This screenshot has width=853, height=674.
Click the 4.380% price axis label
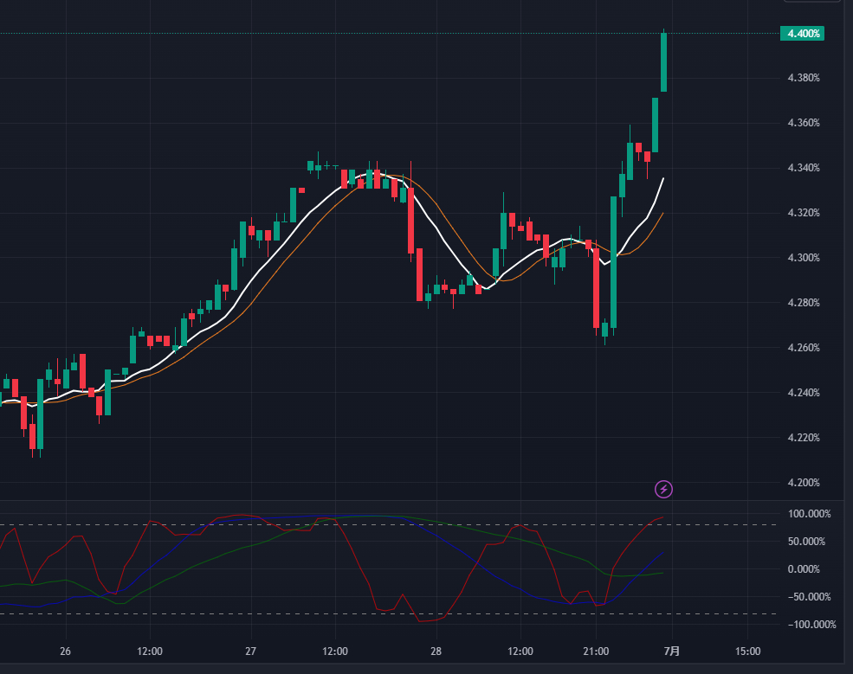(804, 78)
